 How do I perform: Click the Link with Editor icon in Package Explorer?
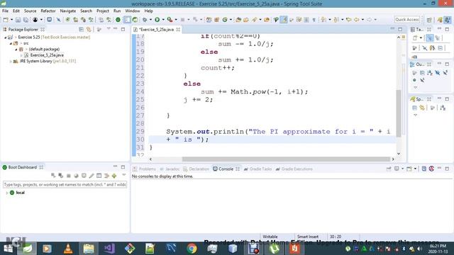click(x=89, y=30)
